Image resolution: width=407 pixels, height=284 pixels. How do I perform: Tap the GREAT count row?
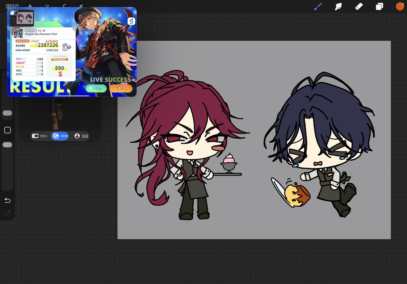30,63
